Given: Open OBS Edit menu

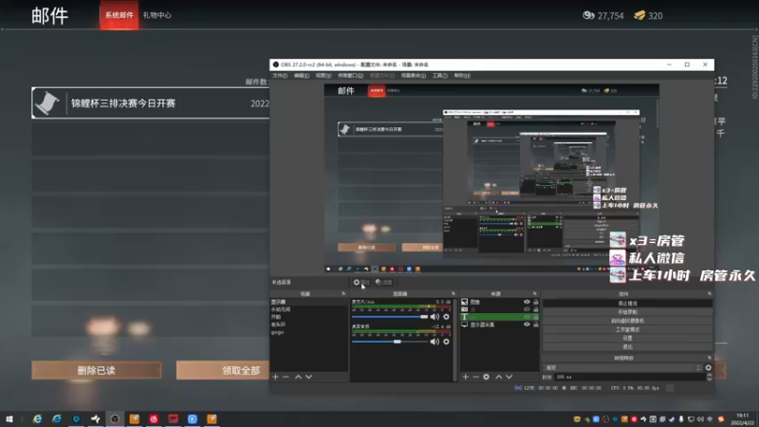Looking at the screenshot, I should pos(301,76).
